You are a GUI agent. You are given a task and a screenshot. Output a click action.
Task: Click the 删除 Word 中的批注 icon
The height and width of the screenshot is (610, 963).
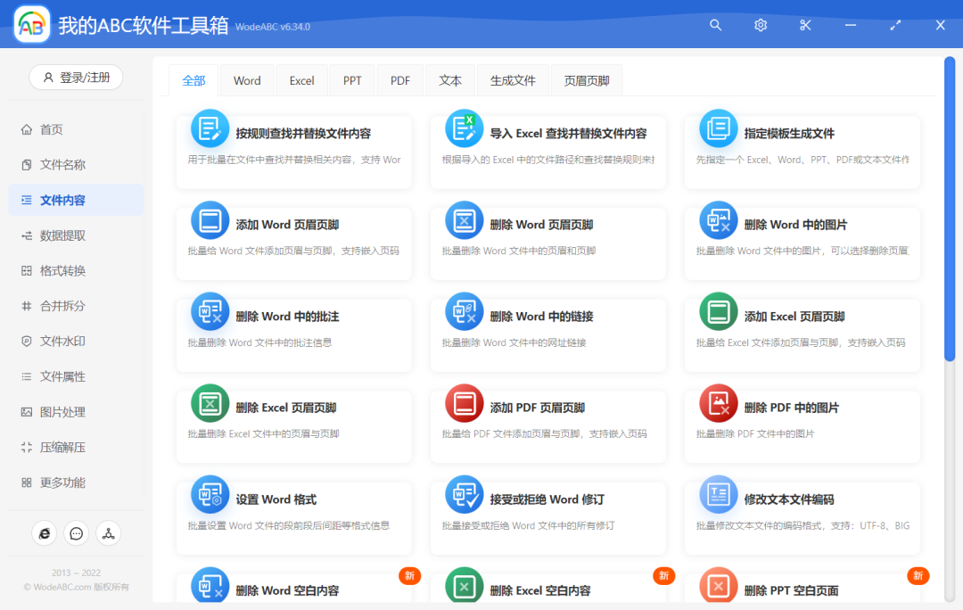click(210, 311)
